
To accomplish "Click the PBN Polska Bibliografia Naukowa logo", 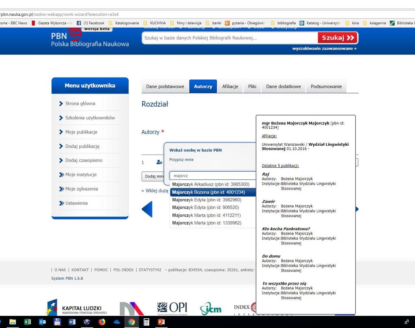I will point(90,39).
